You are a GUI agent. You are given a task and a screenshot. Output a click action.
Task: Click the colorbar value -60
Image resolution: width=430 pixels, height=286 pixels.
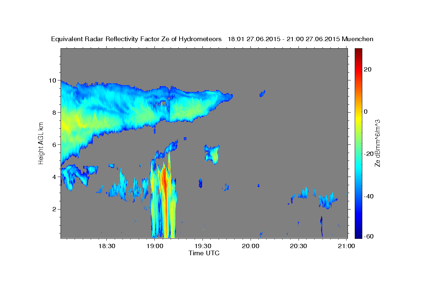(x=368, y=237)
